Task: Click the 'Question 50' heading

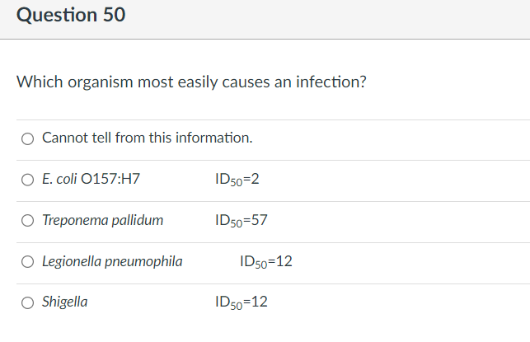Action: pos(71,15)
